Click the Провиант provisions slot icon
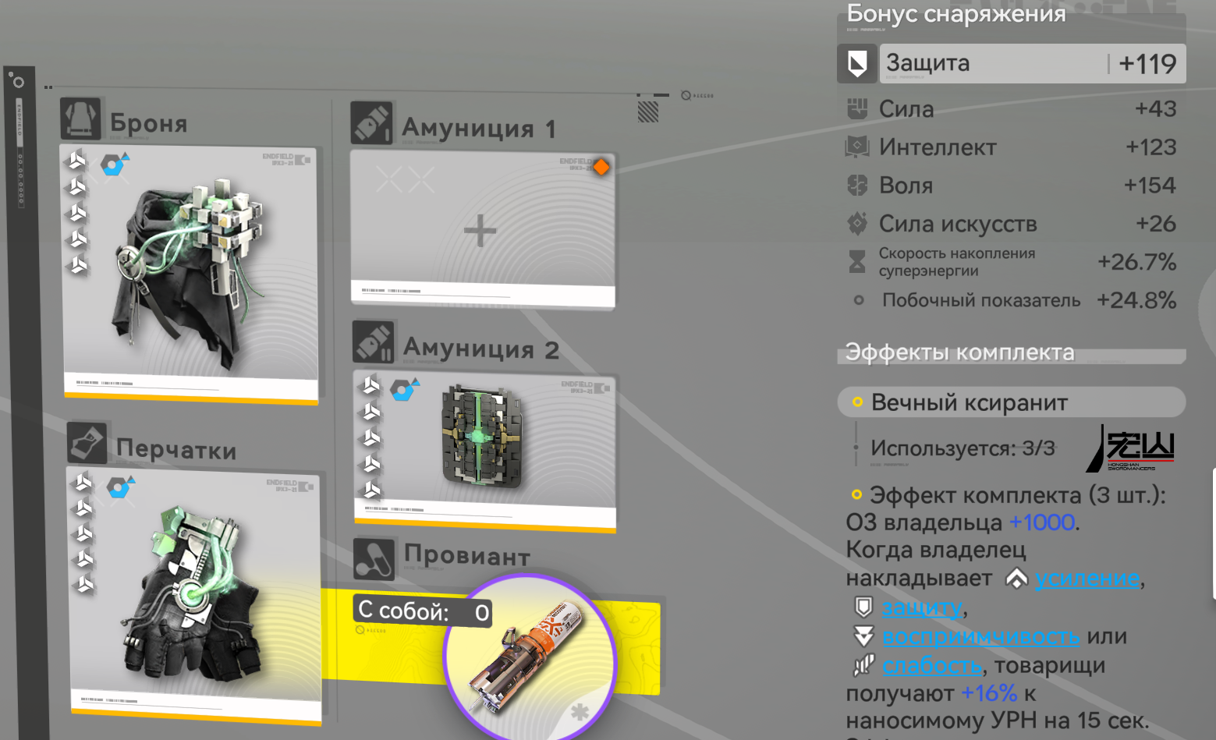Viewport: 1216px width, 740px height. coord(374,558)
